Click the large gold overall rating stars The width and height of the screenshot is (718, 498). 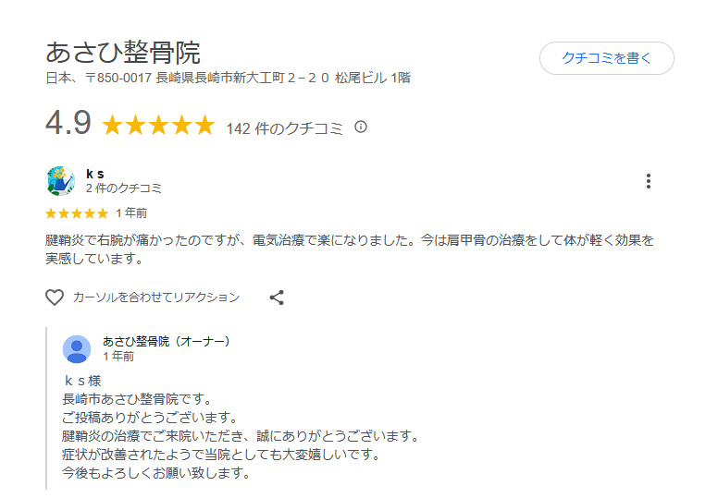158,126
